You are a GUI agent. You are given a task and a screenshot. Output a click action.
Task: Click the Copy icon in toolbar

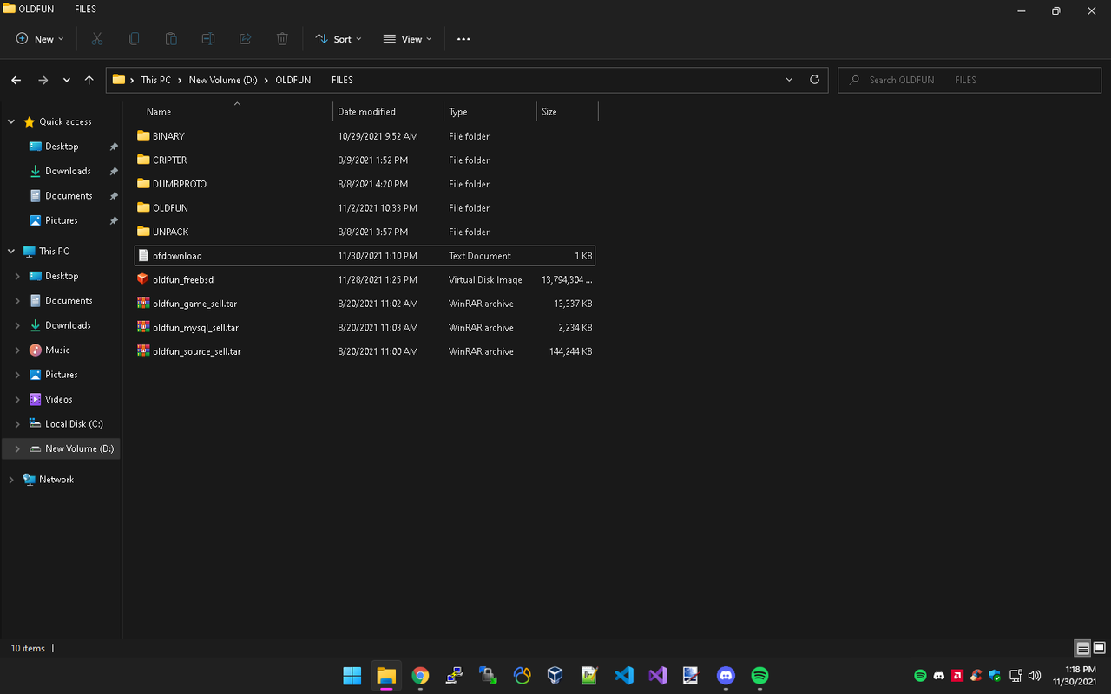tap(134, 39)
